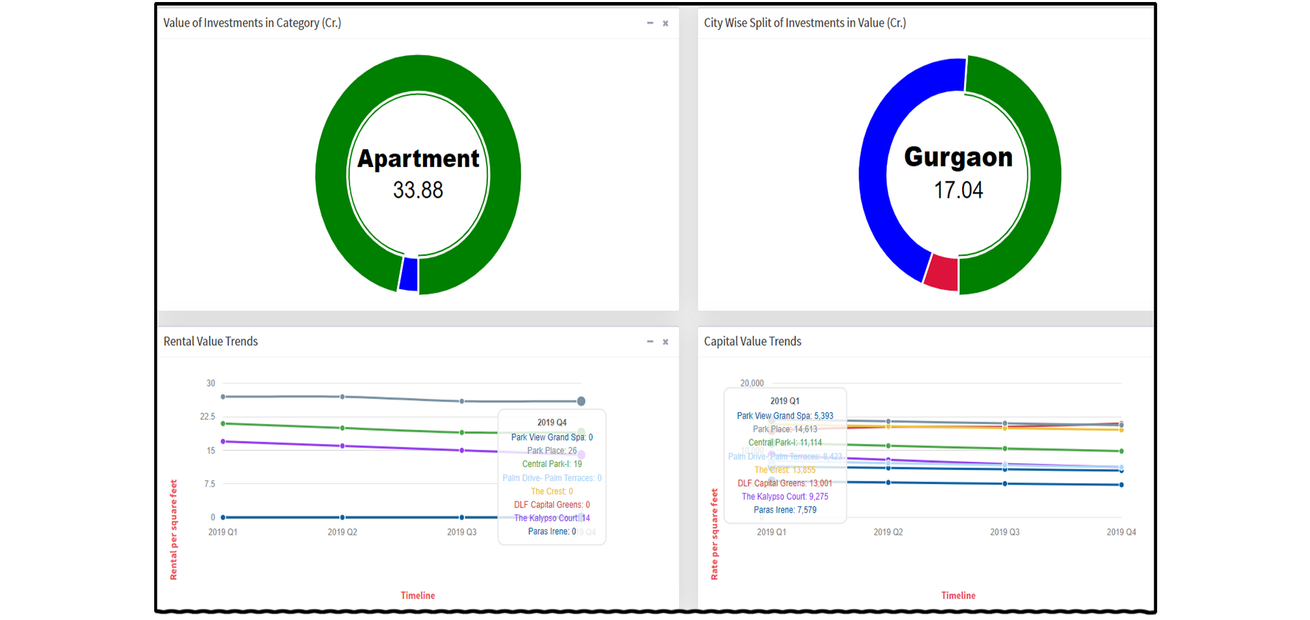1310x620 pixels.
Task: Click 'DLF Capital Greens: 0' in rental tooltip
Action: point(552,505)
